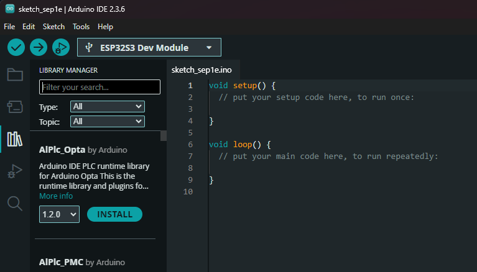
Task: Click the Upload arrow button
Action: (x=39, y=47)
